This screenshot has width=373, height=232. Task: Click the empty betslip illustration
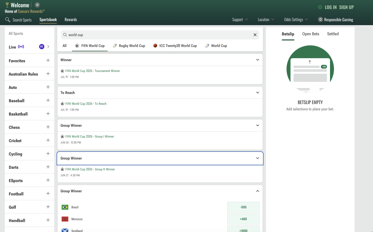pyautogui.click(x=310, y=69)
